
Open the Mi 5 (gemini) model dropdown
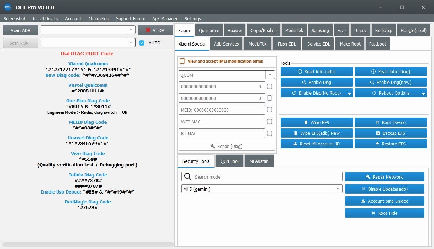[x=338, y=189]
